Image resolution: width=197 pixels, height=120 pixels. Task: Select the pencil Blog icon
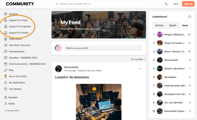click(x=6, y=70)
